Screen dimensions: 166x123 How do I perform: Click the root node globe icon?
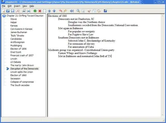(4, 16)
